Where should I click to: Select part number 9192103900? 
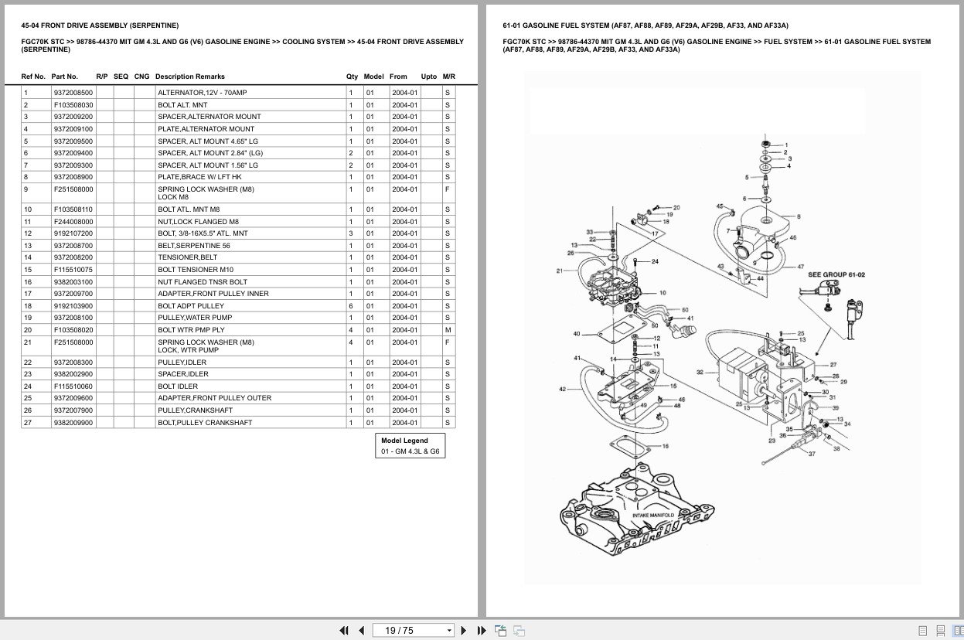(x=73, y=306)
